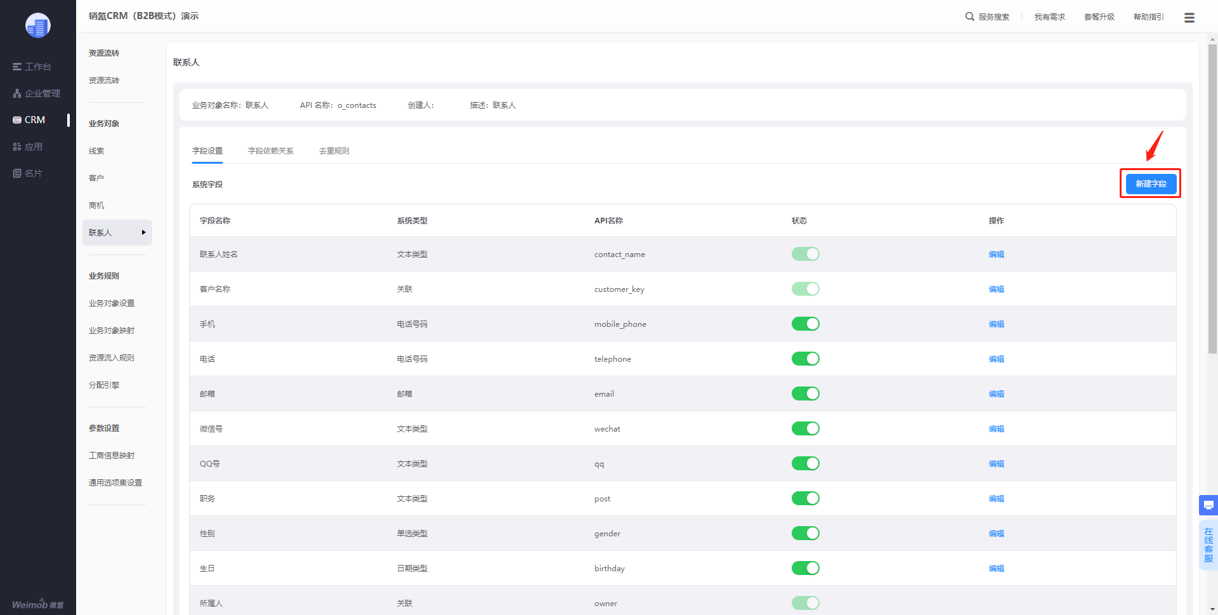Click the blue chat message icon
Image resolution: width=1218 pixels, height=615 pixels.
click(x=1208, y=505)
